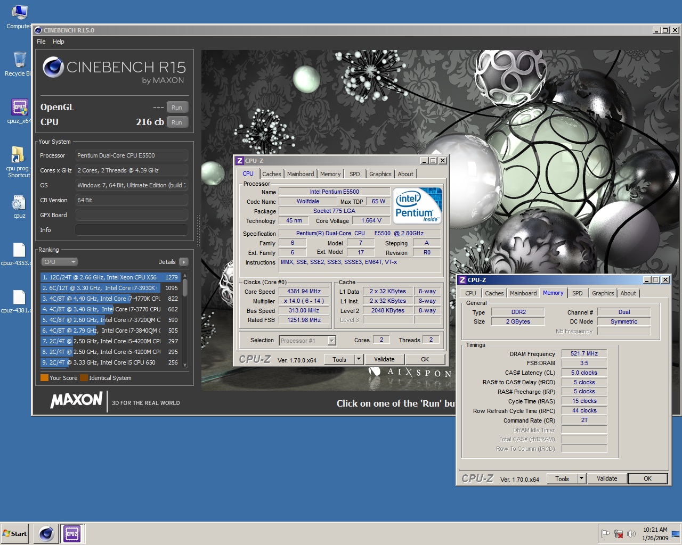
Task: Open Tools dropdown arrow in CPU-Z Memory window
Action: 581,479
